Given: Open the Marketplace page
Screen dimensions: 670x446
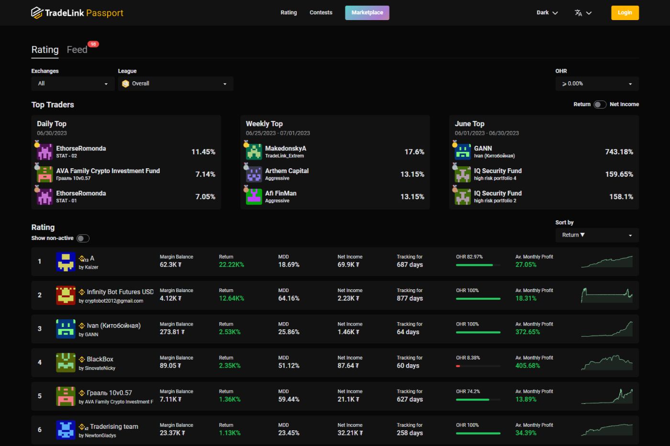Looking at the screenshot, I should pyautogui.click(x=367, y=12).
